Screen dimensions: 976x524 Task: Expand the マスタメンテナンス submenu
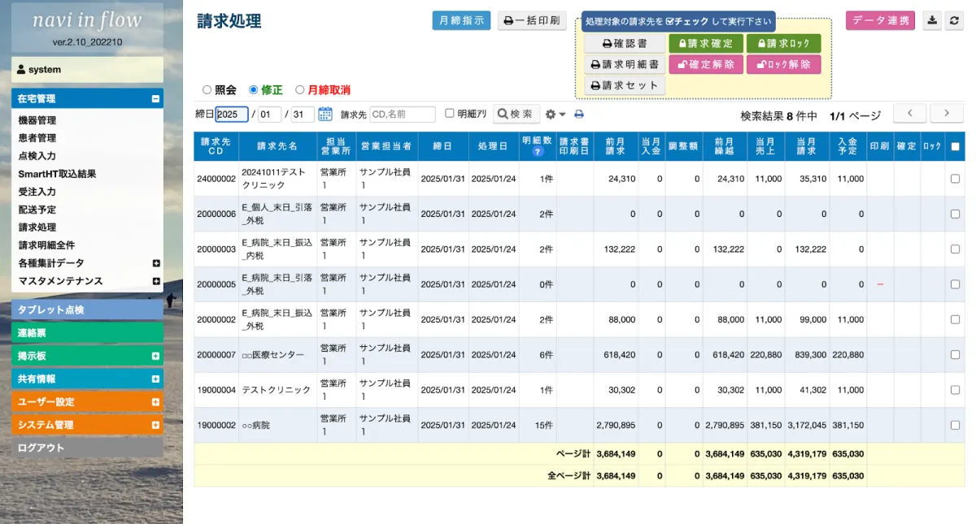(x=156, y=281)
